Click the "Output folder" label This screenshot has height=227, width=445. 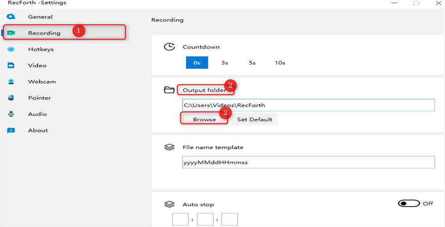(x=204, y=90)
